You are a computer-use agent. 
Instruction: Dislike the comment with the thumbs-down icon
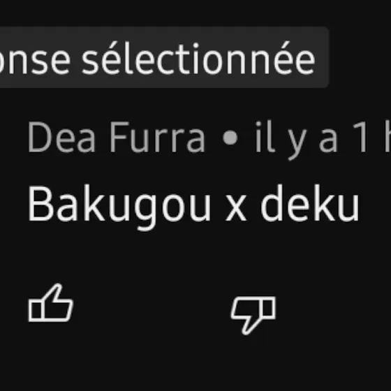tap(253, 315)
